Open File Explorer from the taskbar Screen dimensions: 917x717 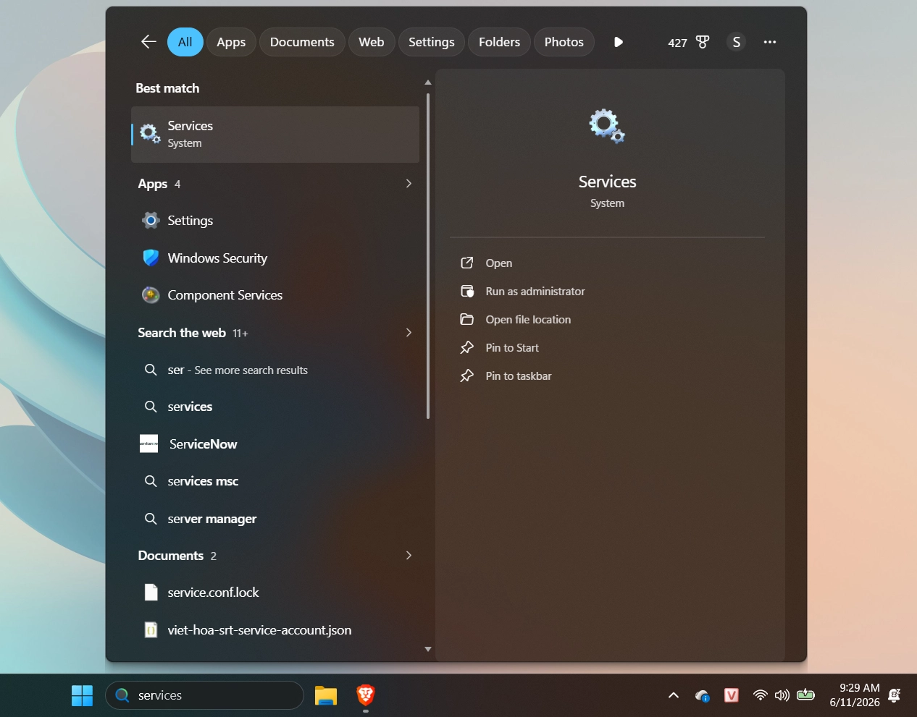point(326,695)
